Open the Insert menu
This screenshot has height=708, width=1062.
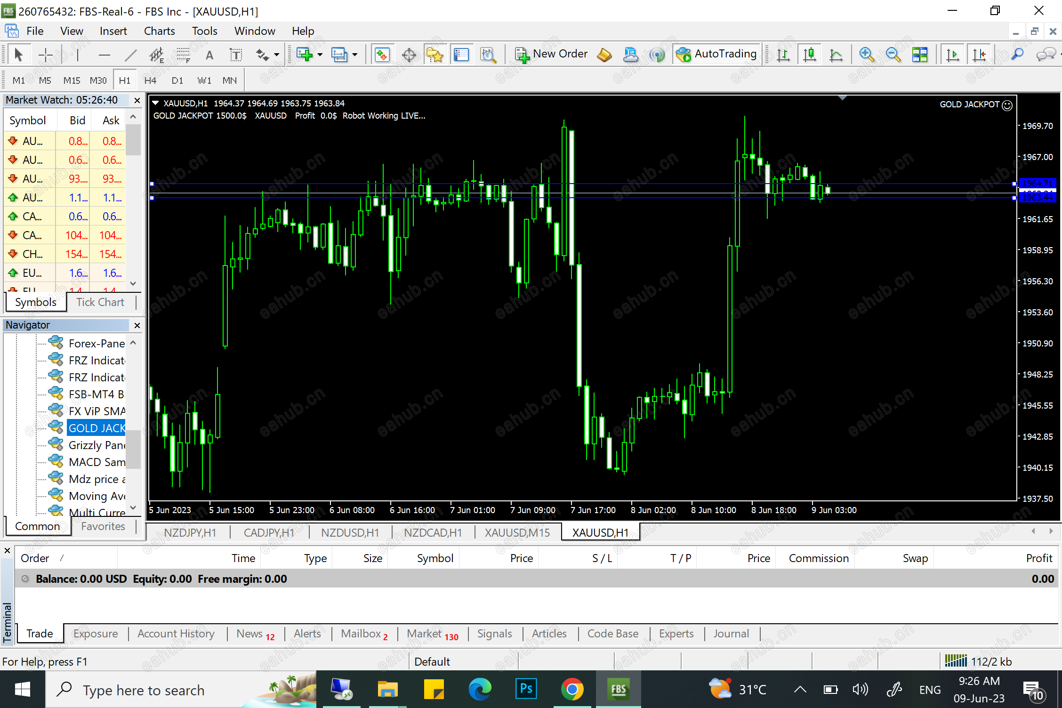click(113, 31)
